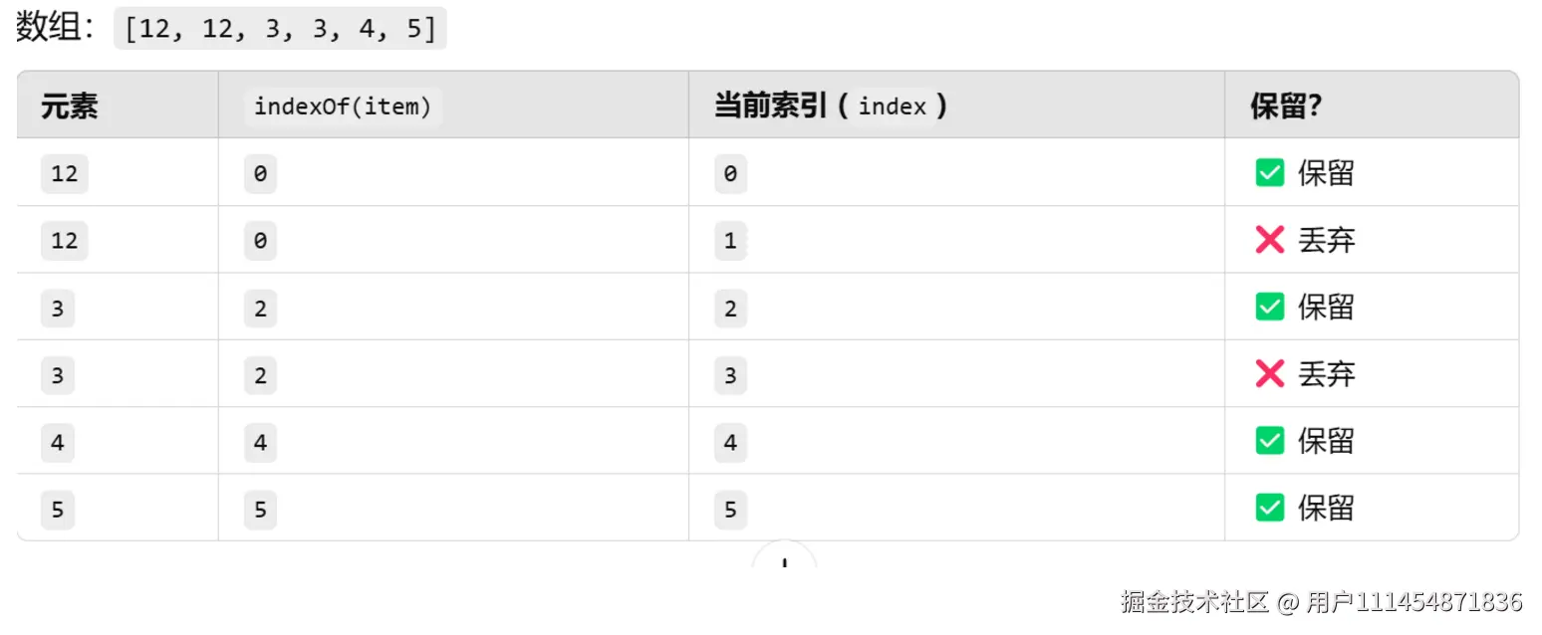Click 丢弃 label in current index 1 row
The image size is (1542, 635).
click(1326, 240)
